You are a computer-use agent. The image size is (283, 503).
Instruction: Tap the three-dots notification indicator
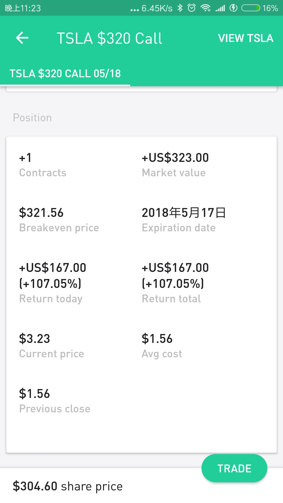coord(134,10)
